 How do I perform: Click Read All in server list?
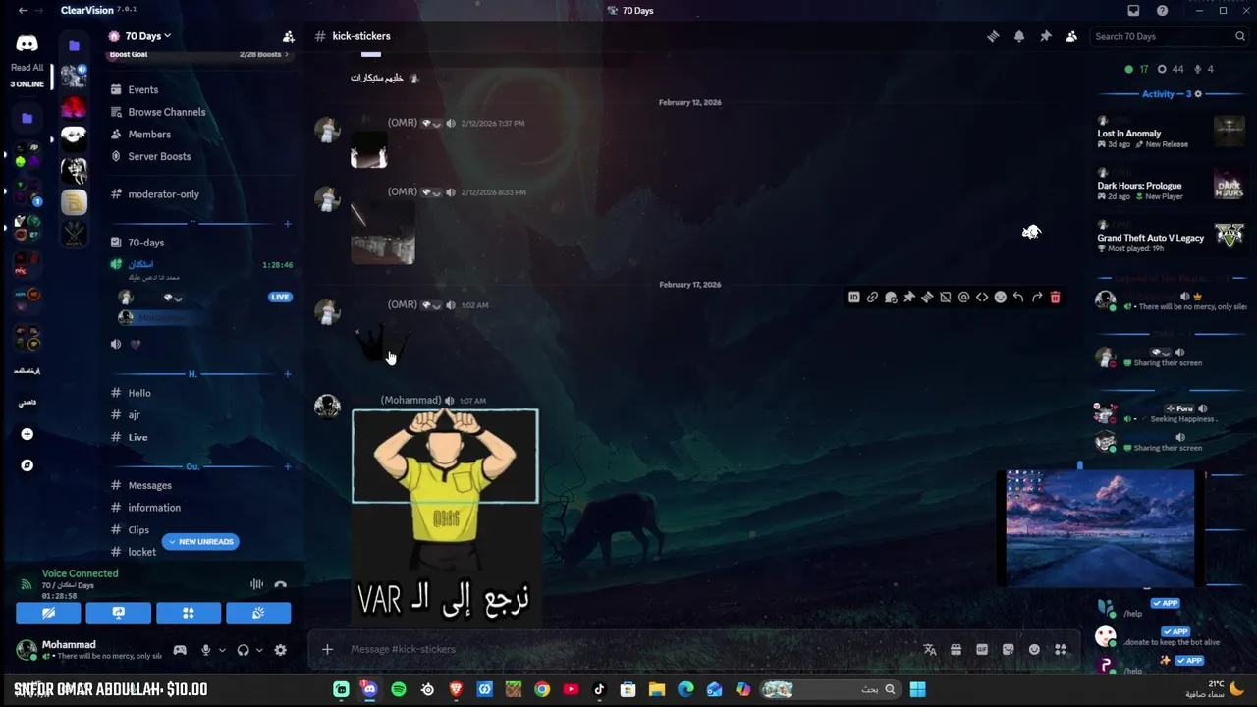pyautogui.click(x=27, y=68)
